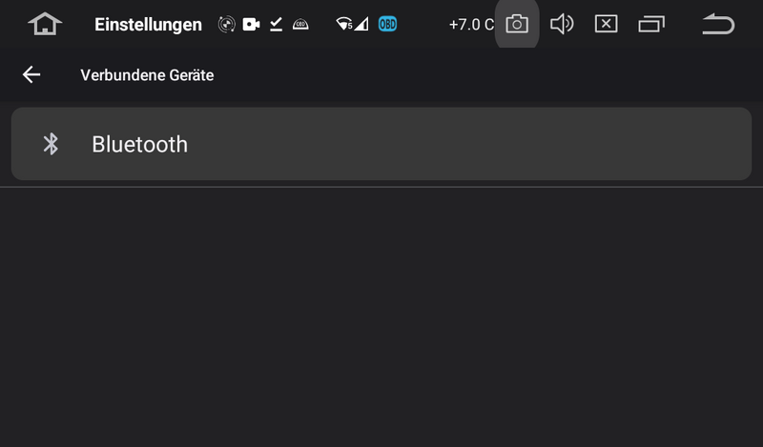Tap the dashcam video recorder status icon
The width and height of the screenshot is (763, 447).
click(251, 25)
